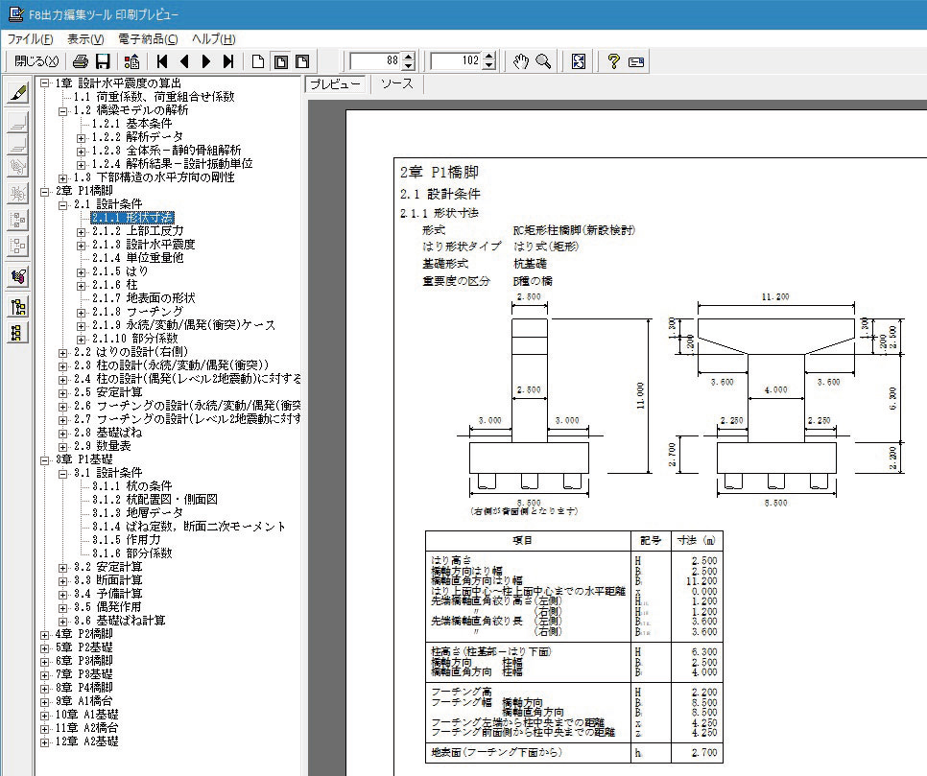Image resolution: width=927 pixels, height=776 pixels.
Task: Activate the hand pan tool
Action: pos(520,61)
